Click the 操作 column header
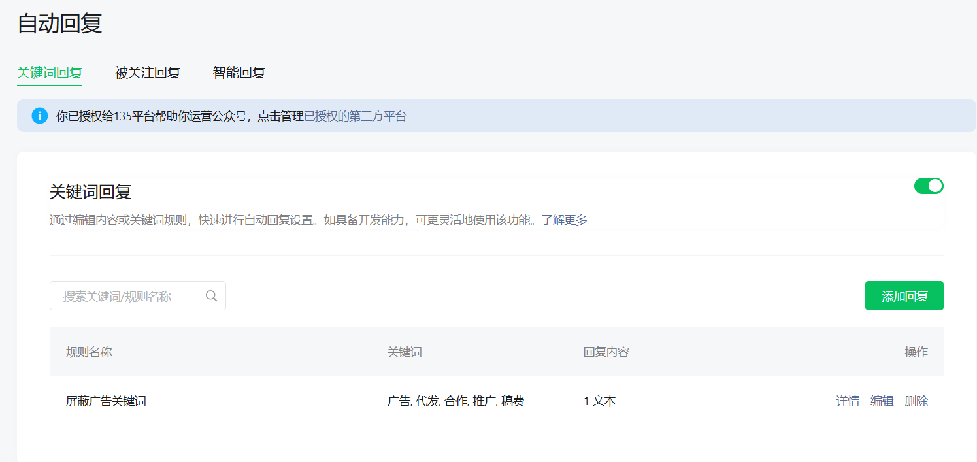Viewport: 977px width, 462px height. pos(916,352)
